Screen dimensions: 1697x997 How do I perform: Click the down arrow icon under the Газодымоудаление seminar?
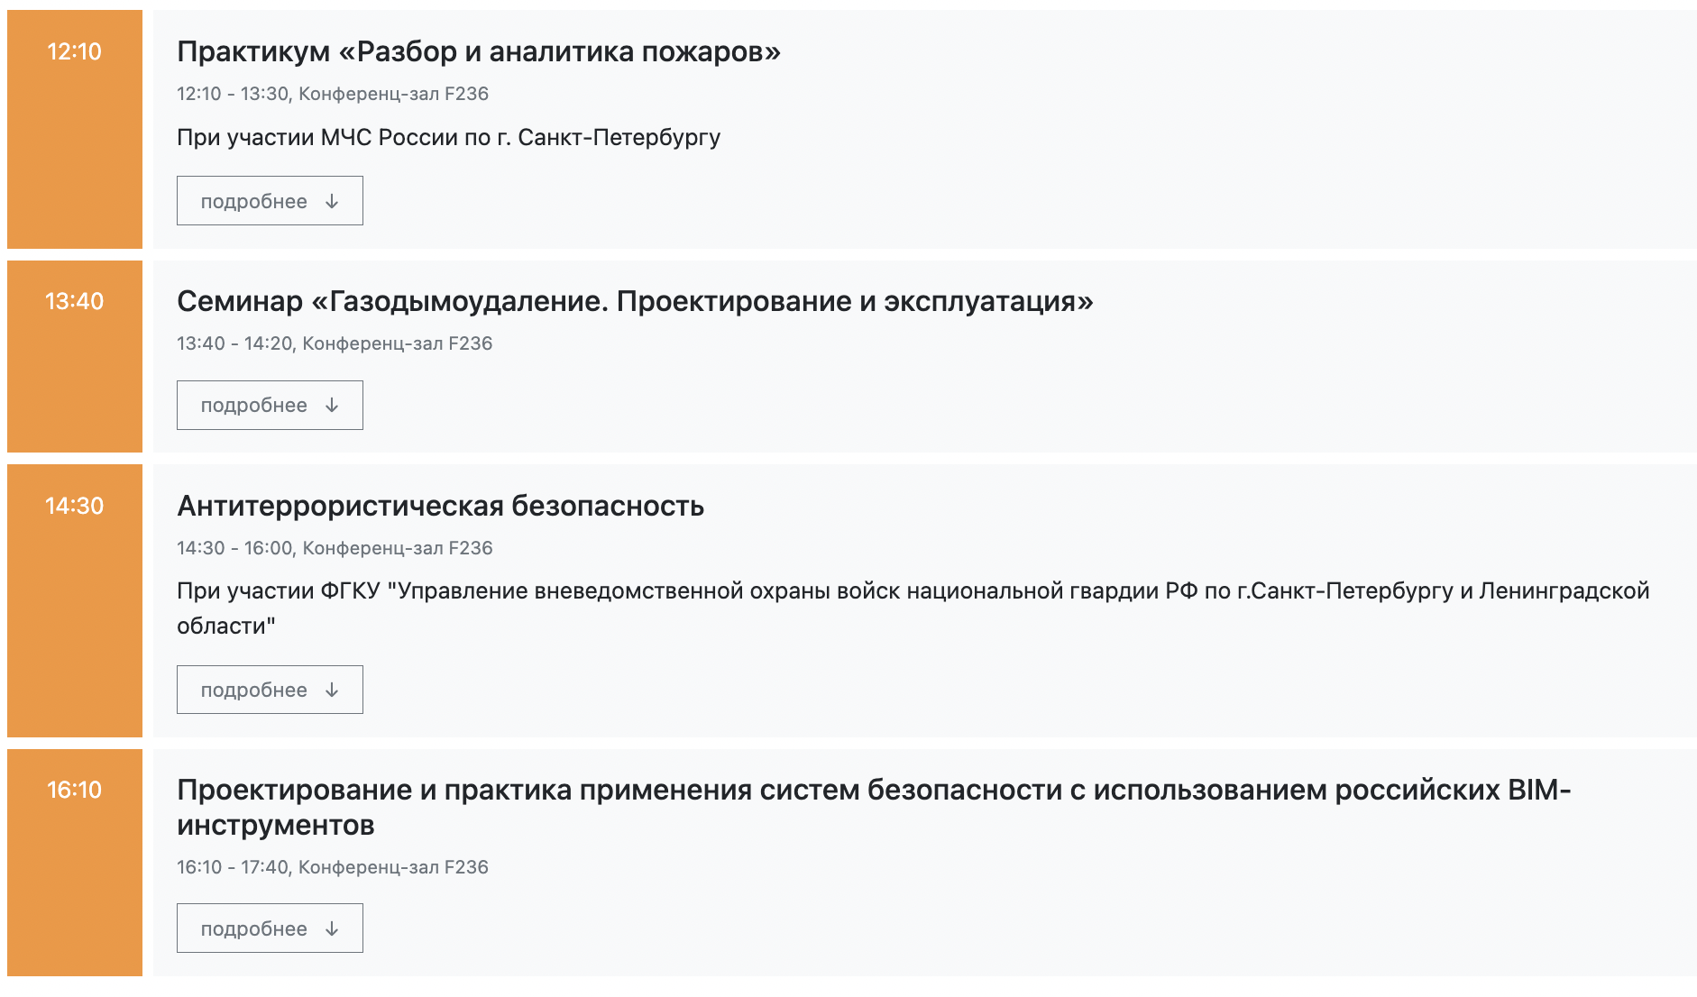[x=332, y=406]
